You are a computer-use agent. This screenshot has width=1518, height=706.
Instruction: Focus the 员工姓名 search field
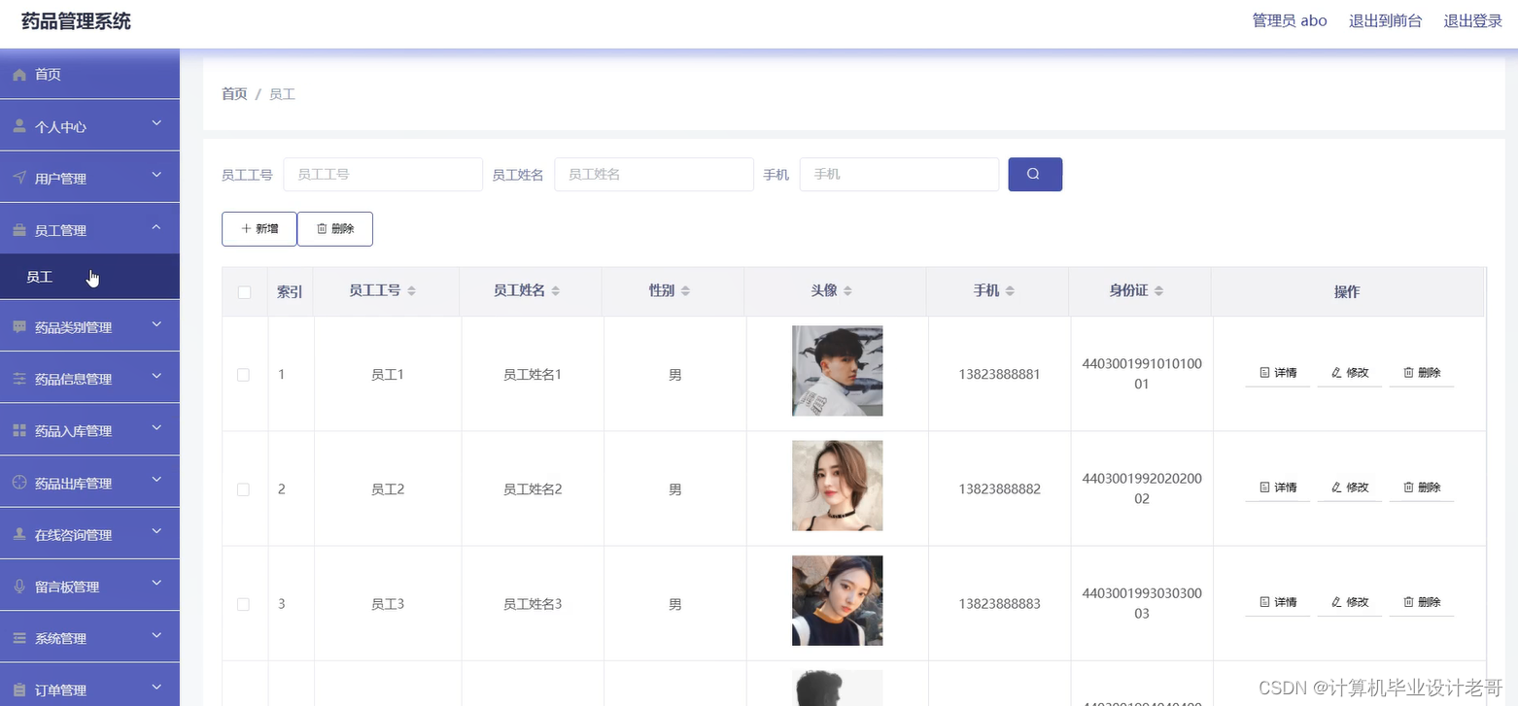point(654,175)
